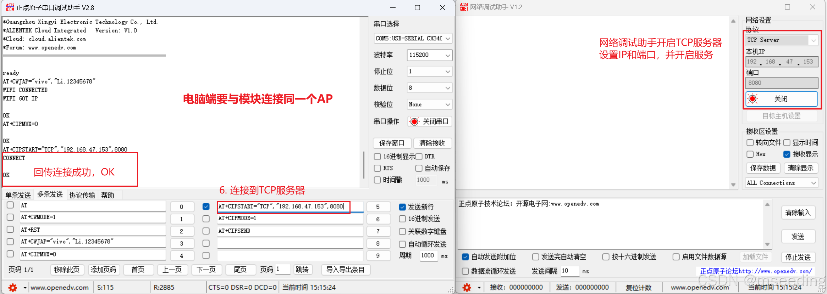Click 保存窗口 button

tap(392, 143)
